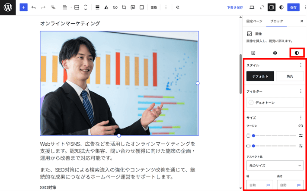
Task: Undo the last change
Action: click(x=33, y=7)
